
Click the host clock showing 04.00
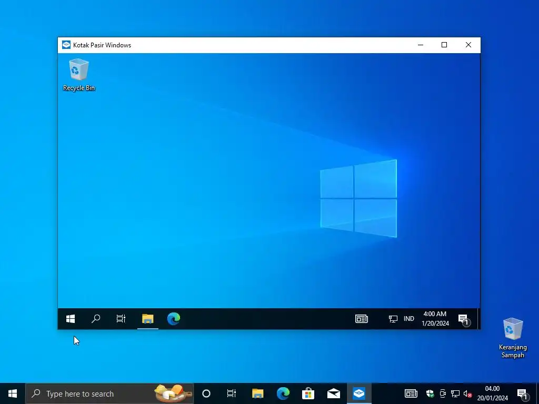point(492,393)
